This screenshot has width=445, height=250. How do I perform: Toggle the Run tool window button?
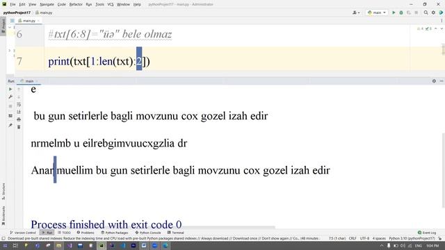[x=47, y=233]
